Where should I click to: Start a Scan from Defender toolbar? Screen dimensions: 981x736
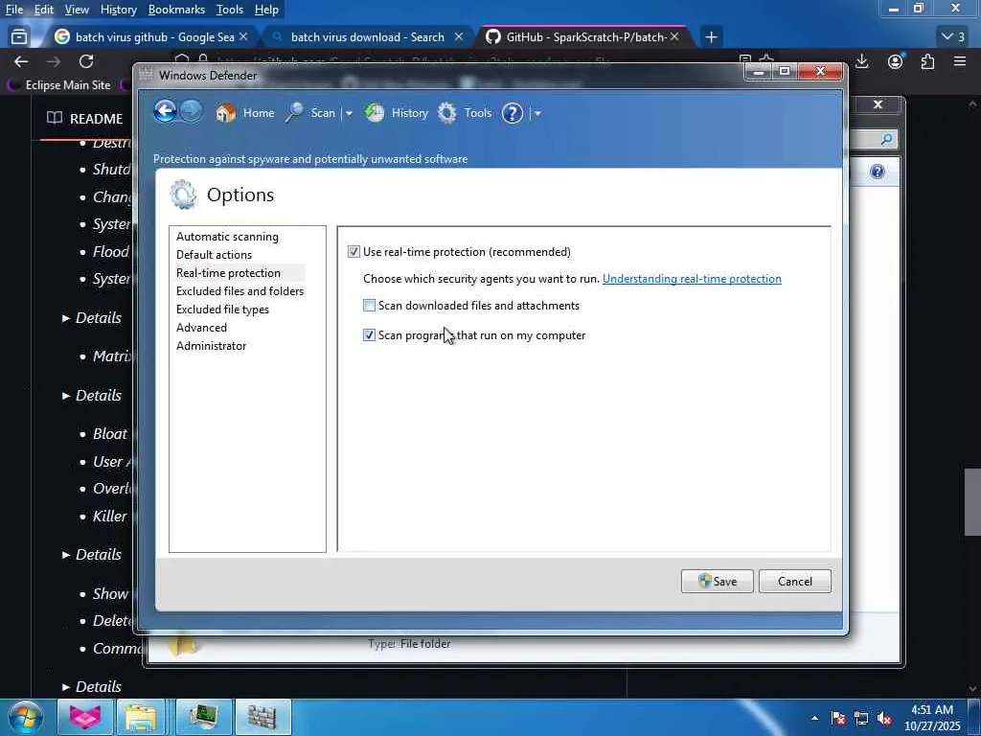pos(311,113)
